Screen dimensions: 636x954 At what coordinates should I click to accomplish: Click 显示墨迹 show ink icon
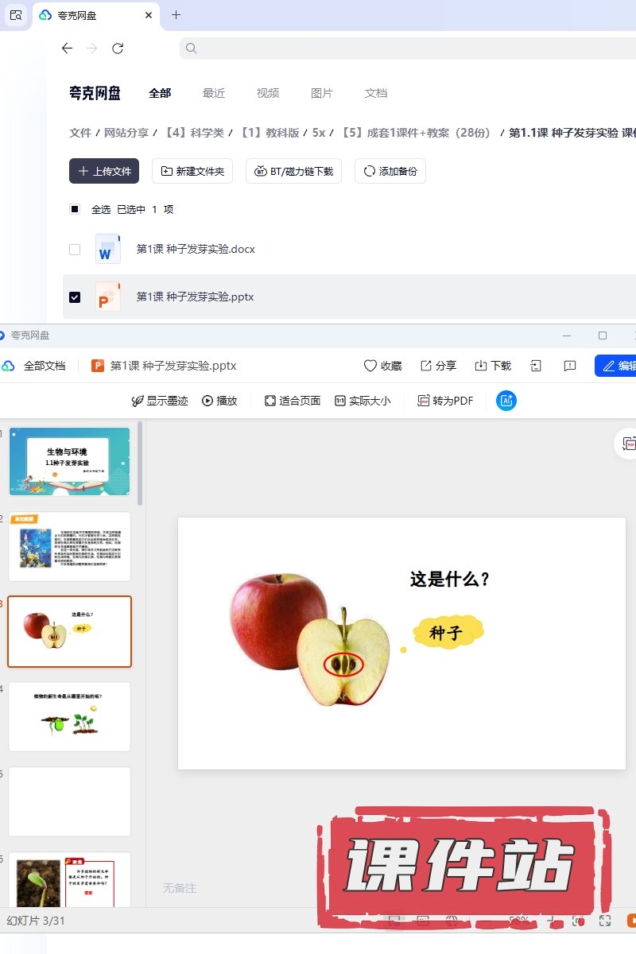coord(138,401)
